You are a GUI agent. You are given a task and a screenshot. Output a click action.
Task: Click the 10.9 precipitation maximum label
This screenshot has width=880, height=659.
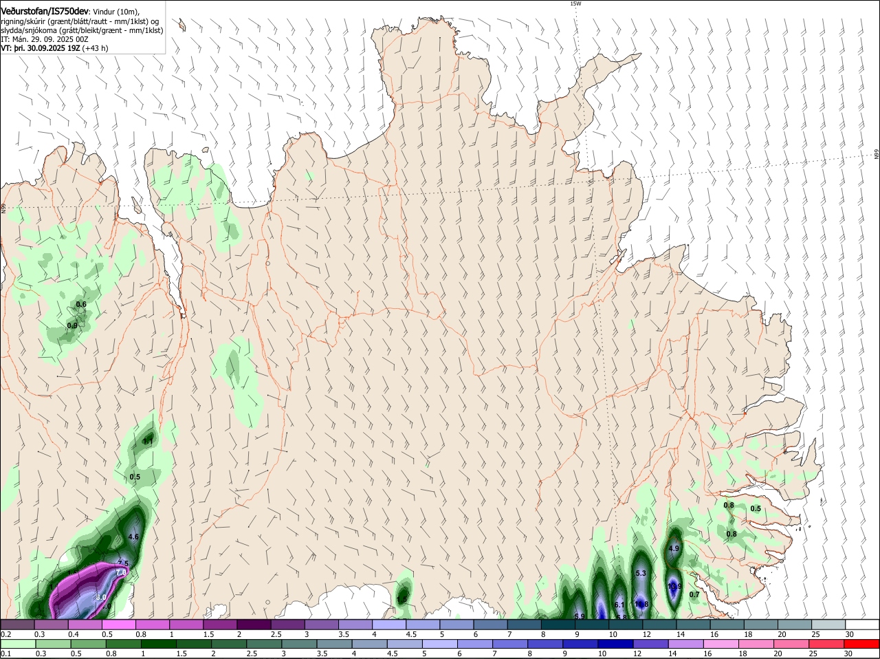(674, 587)
